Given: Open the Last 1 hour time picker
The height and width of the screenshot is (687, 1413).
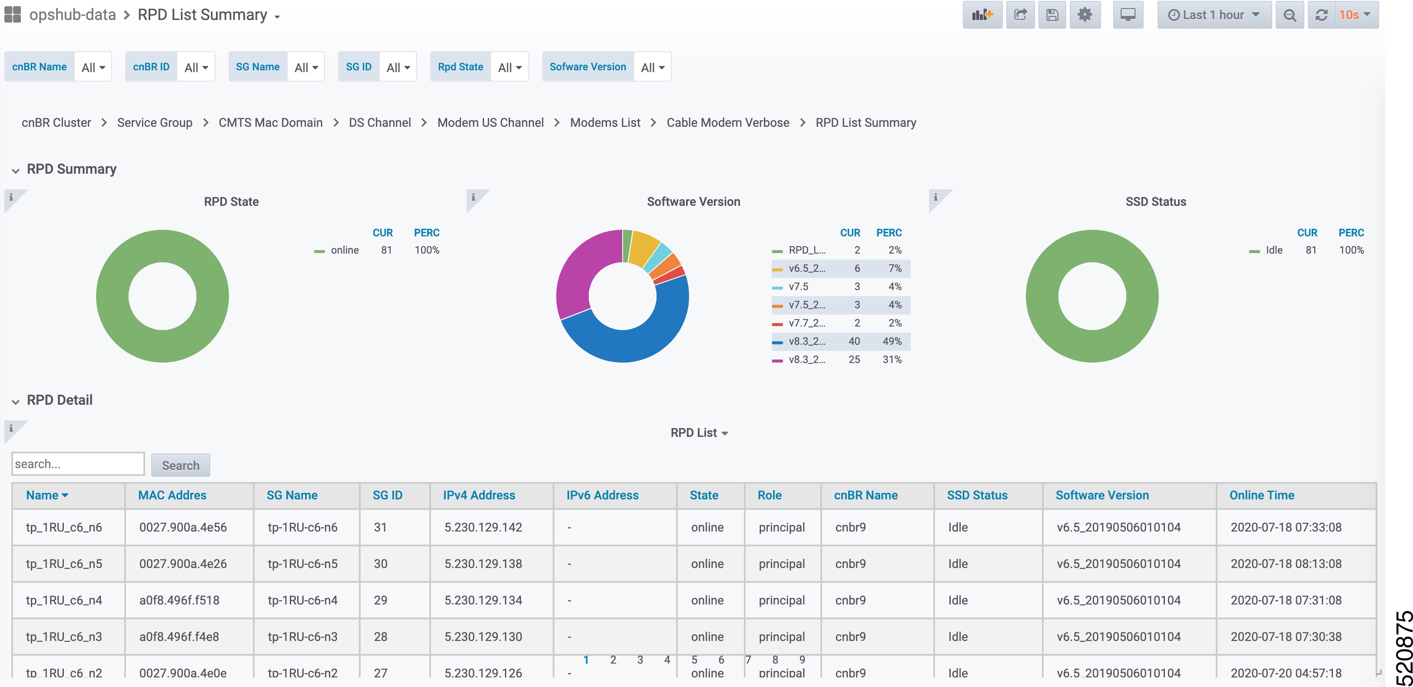Looking at the screenshot, I should (1214, 15).
